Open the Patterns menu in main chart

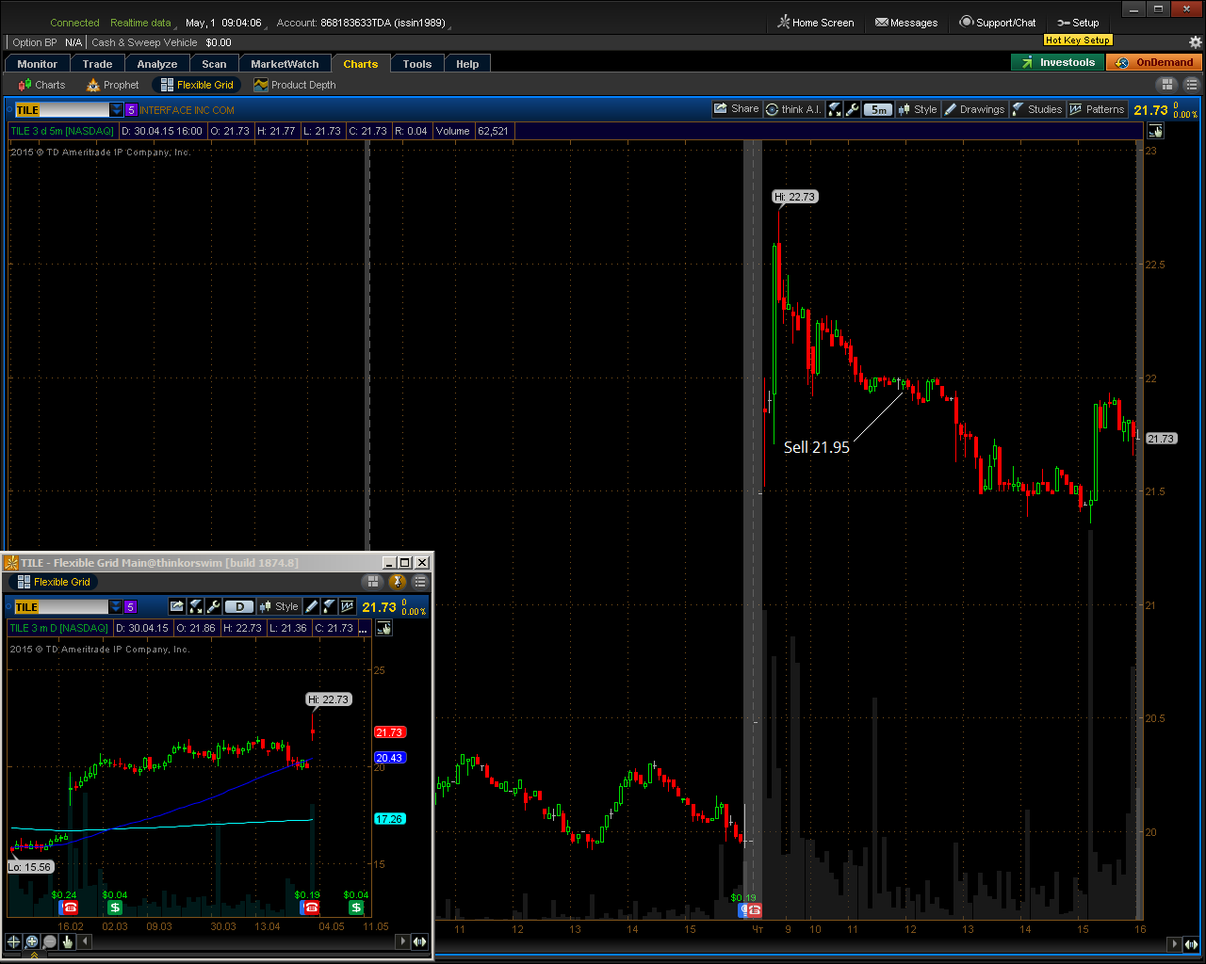click(1097, 109)
